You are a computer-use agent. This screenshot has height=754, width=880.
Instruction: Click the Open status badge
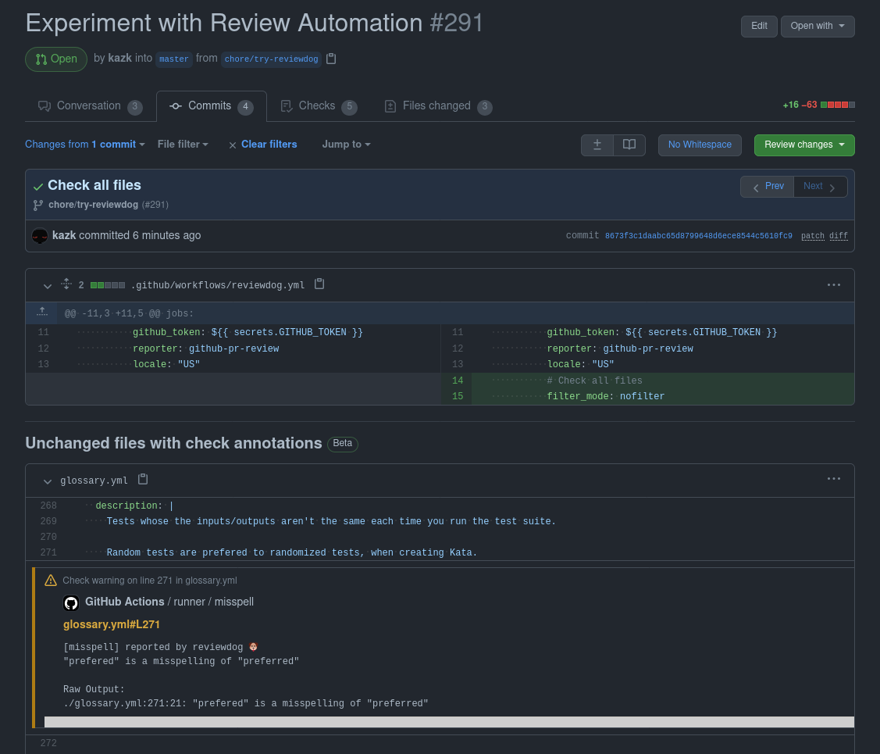pos(56,59)
